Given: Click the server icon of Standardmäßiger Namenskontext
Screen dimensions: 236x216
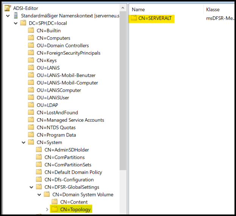Looking at the screenshot, I should point(16,16).
